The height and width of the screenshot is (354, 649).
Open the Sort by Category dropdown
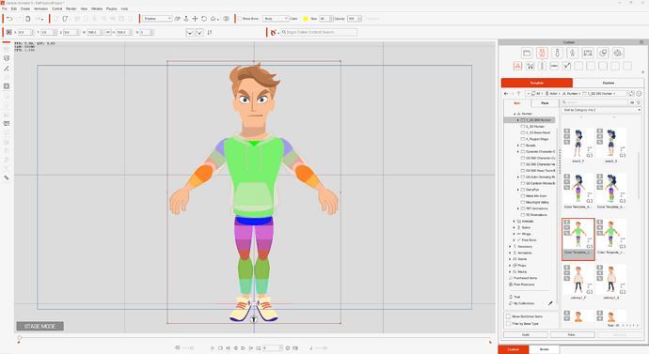pos(601,110)
